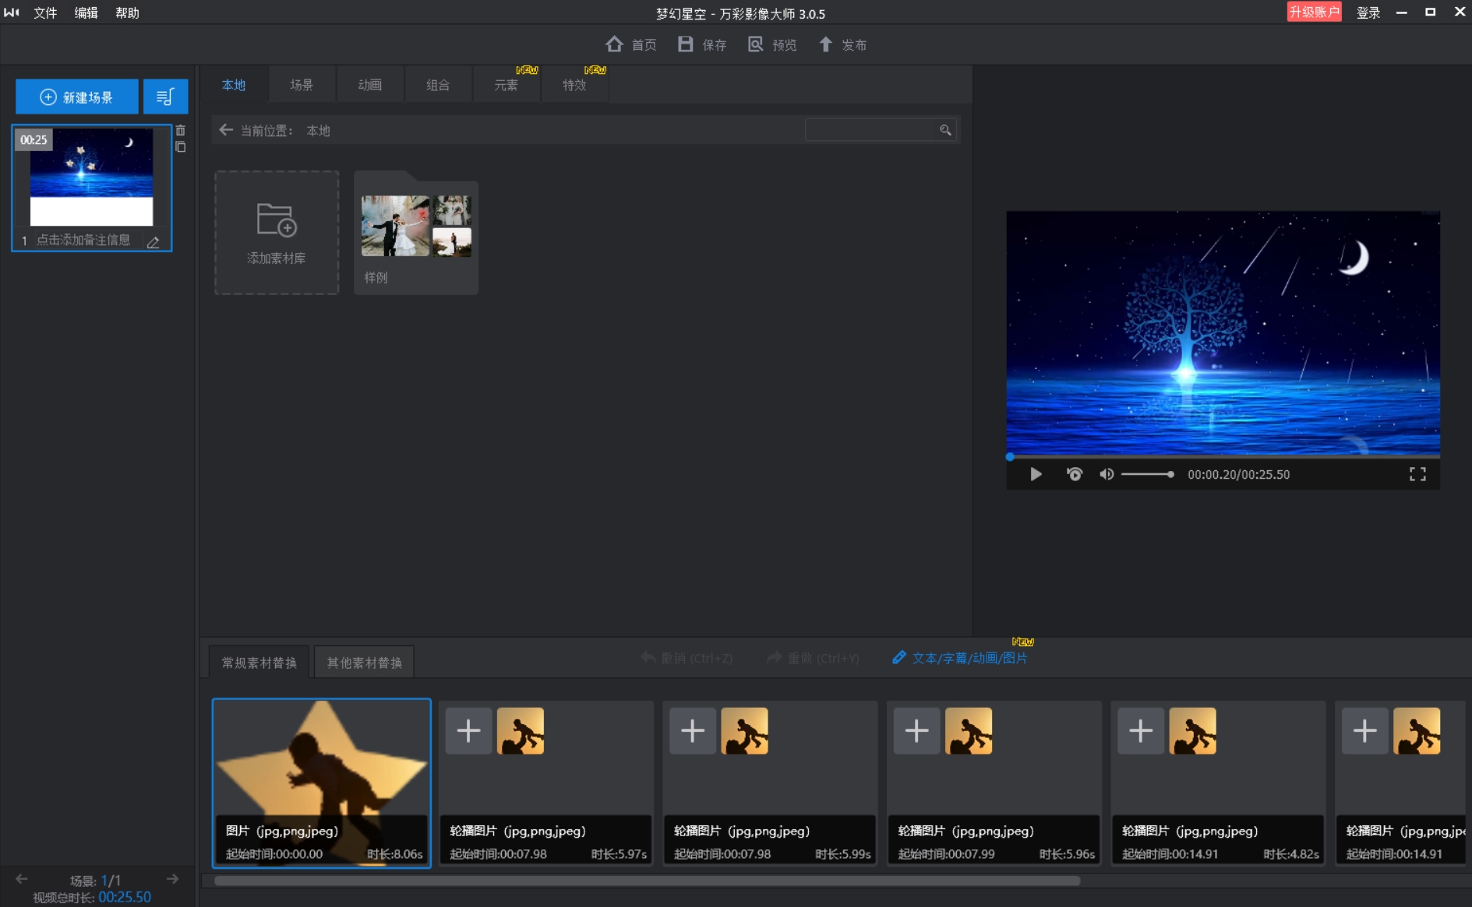Click the clip strip horizontal scrollbar
Image resolution: width=1472 pixels, height=907 pixels.
[647, 881]
